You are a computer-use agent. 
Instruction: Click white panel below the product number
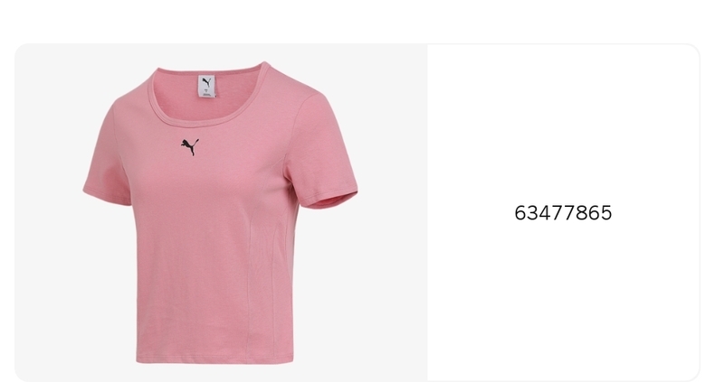[563, 300]
